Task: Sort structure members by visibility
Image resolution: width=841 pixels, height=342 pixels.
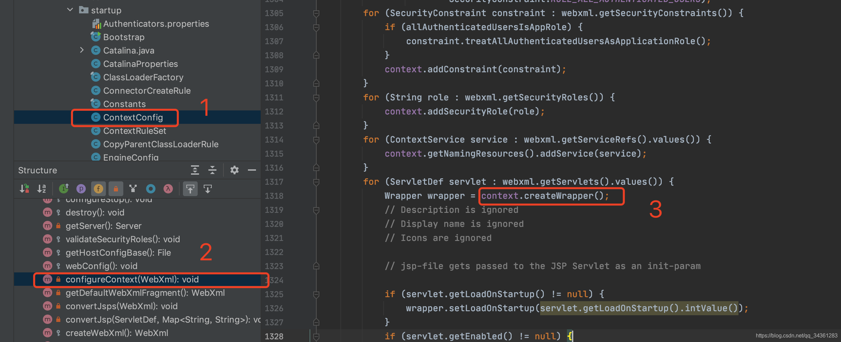Action: (24, 189)
